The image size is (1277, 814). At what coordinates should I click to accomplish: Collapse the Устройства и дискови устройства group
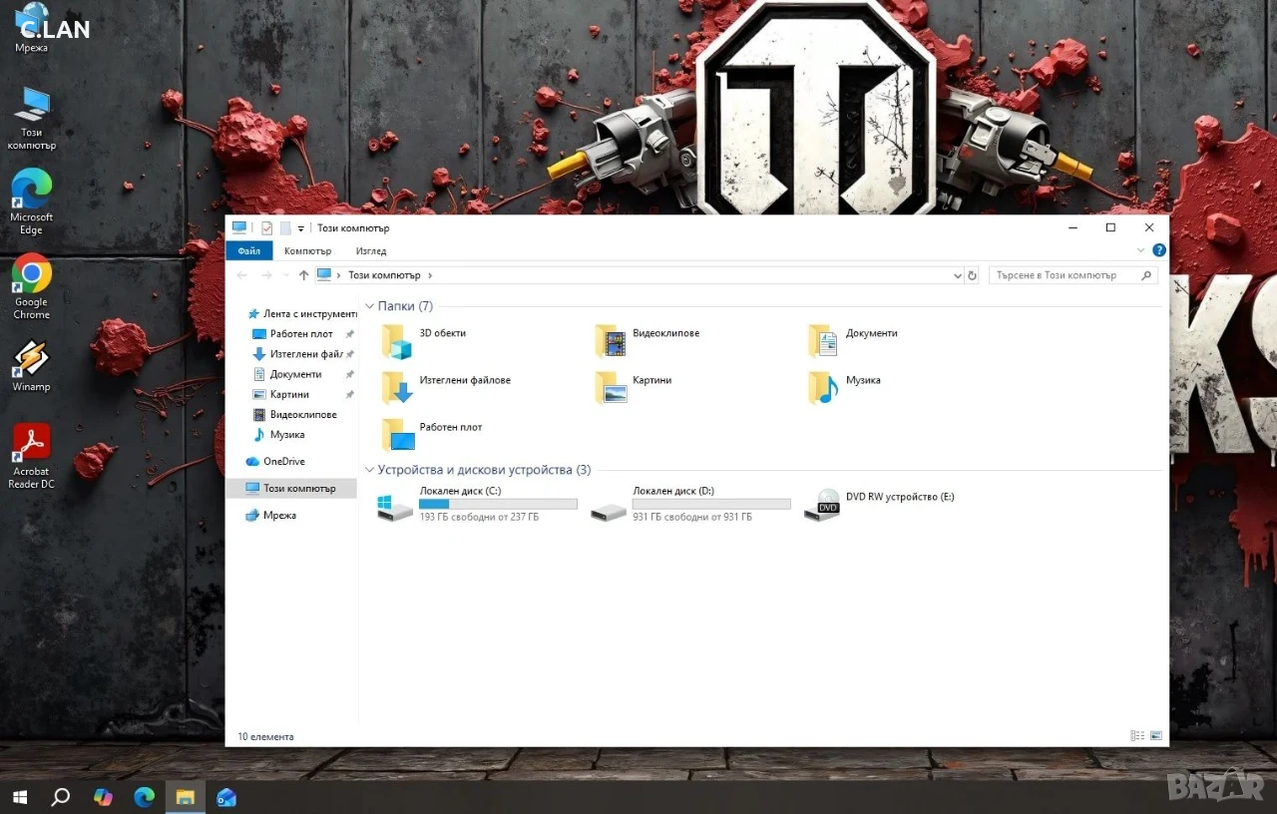coord(370,470)
